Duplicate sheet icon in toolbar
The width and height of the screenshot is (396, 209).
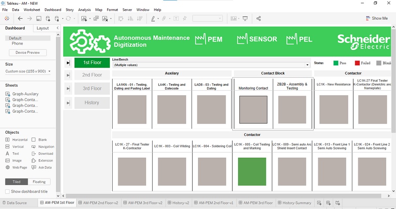[96, 18]
